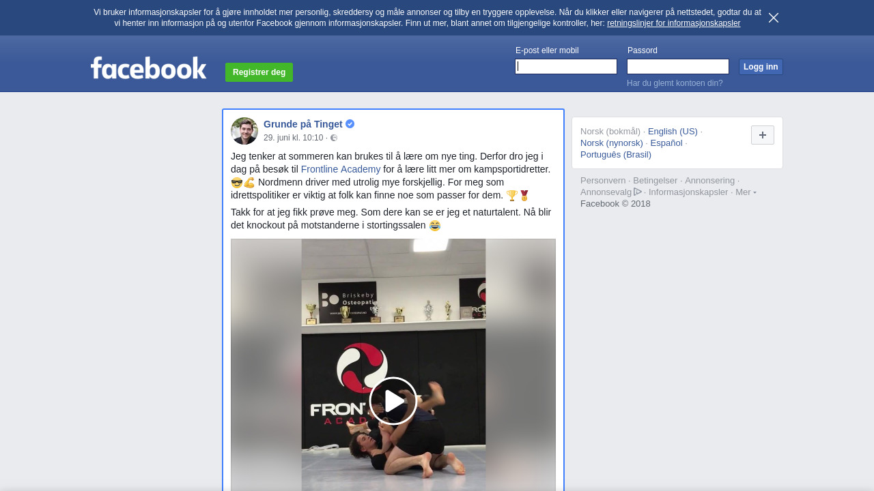Click the public globe privacy icon
Image resolution: width=874 pixels, height=491 pixels.
pyautogui.click(x=334, y=138)
